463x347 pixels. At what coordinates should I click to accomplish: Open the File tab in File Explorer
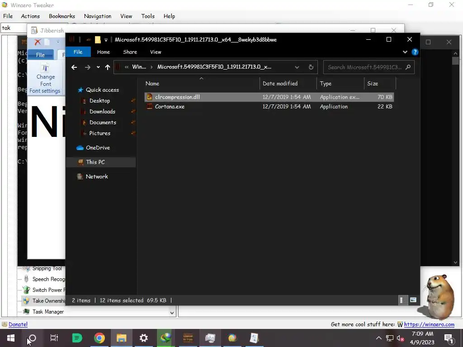pyautogui.click(x=78, y=52)
